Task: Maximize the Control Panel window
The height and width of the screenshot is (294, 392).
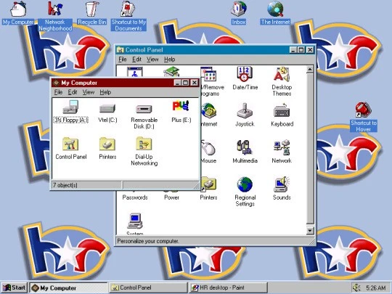Action: tap(301, 50)
